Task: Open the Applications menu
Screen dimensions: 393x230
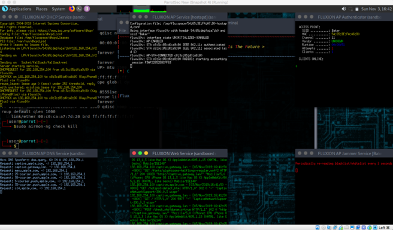Action: (x=20, y=9)
